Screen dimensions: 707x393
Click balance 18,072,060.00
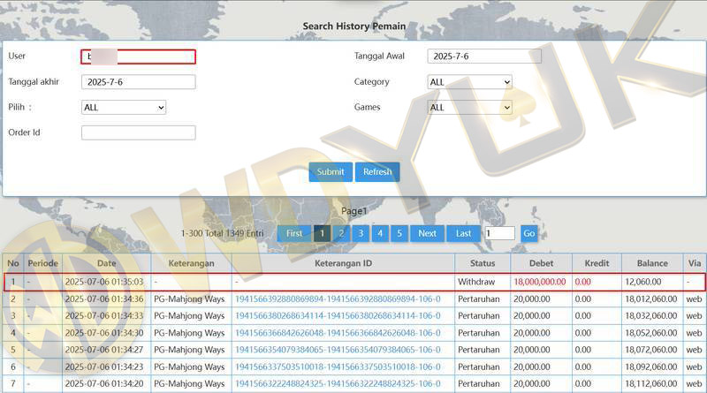pyautogui.click(x=650, y=350)
